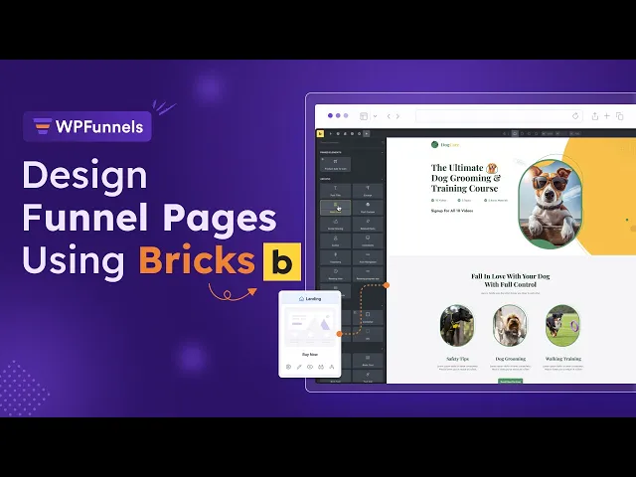Click the dog wearing sunglasses image

551,204
